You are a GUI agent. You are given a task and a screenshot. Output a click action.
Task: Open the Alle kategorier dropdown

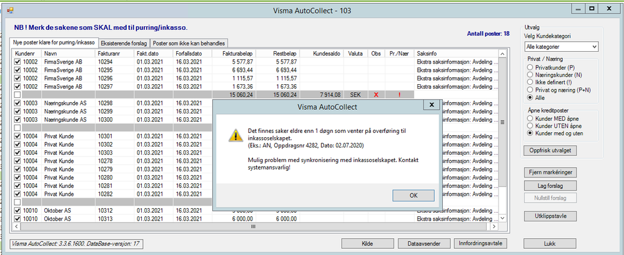(x=561, y=47)
